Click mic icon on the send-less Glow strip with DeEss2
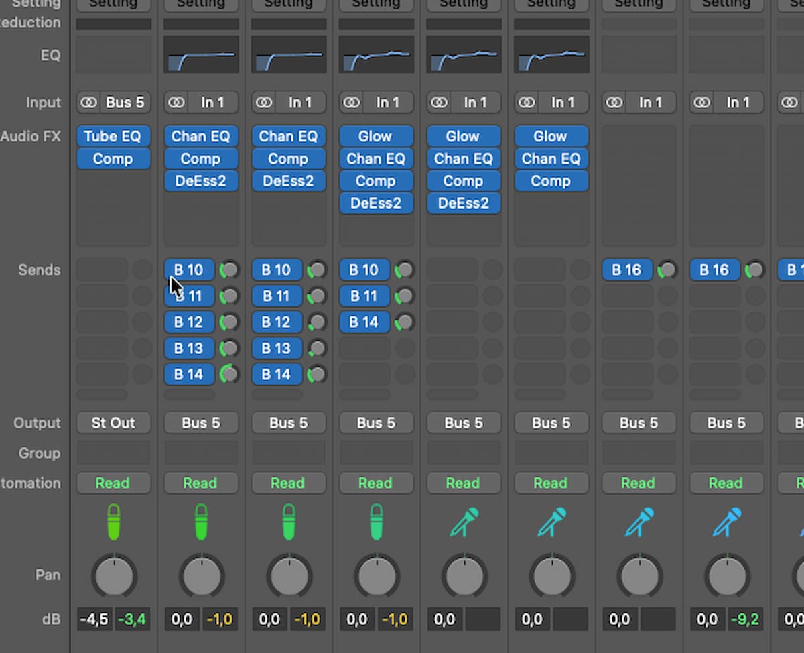The image size is (804, 653). click(x=464, y=522)
